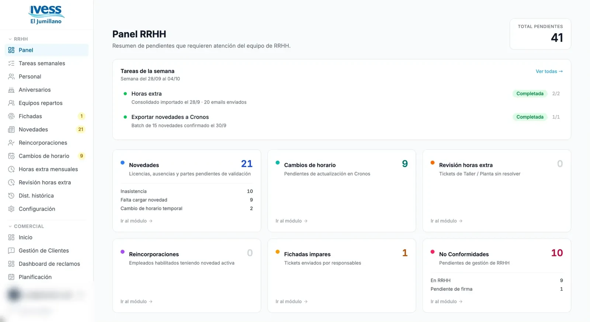Open the Dist. histórica clock icon
Image resolution: width=590 pixels, height=322 pixels.
click(x=11, y=196)
